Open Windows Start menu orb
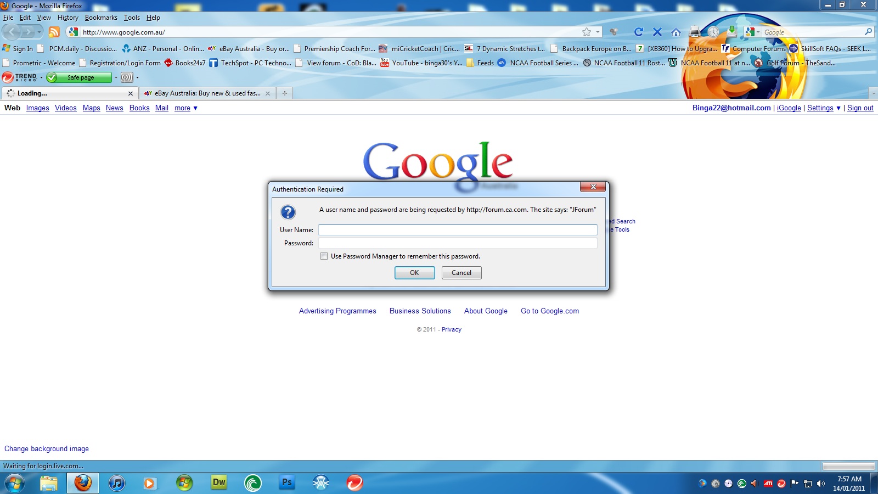Viewport: 878px width, 494px height. [x=15, y=483]
